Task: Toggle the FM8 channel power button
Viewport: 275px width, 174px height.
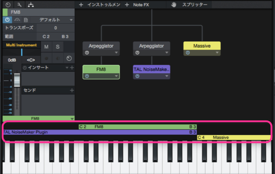Action: click(7, 20)
